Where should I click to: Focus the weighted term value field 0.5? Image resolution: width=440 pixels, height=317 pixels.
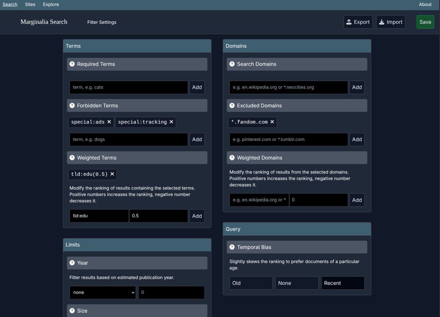(158, 216)
